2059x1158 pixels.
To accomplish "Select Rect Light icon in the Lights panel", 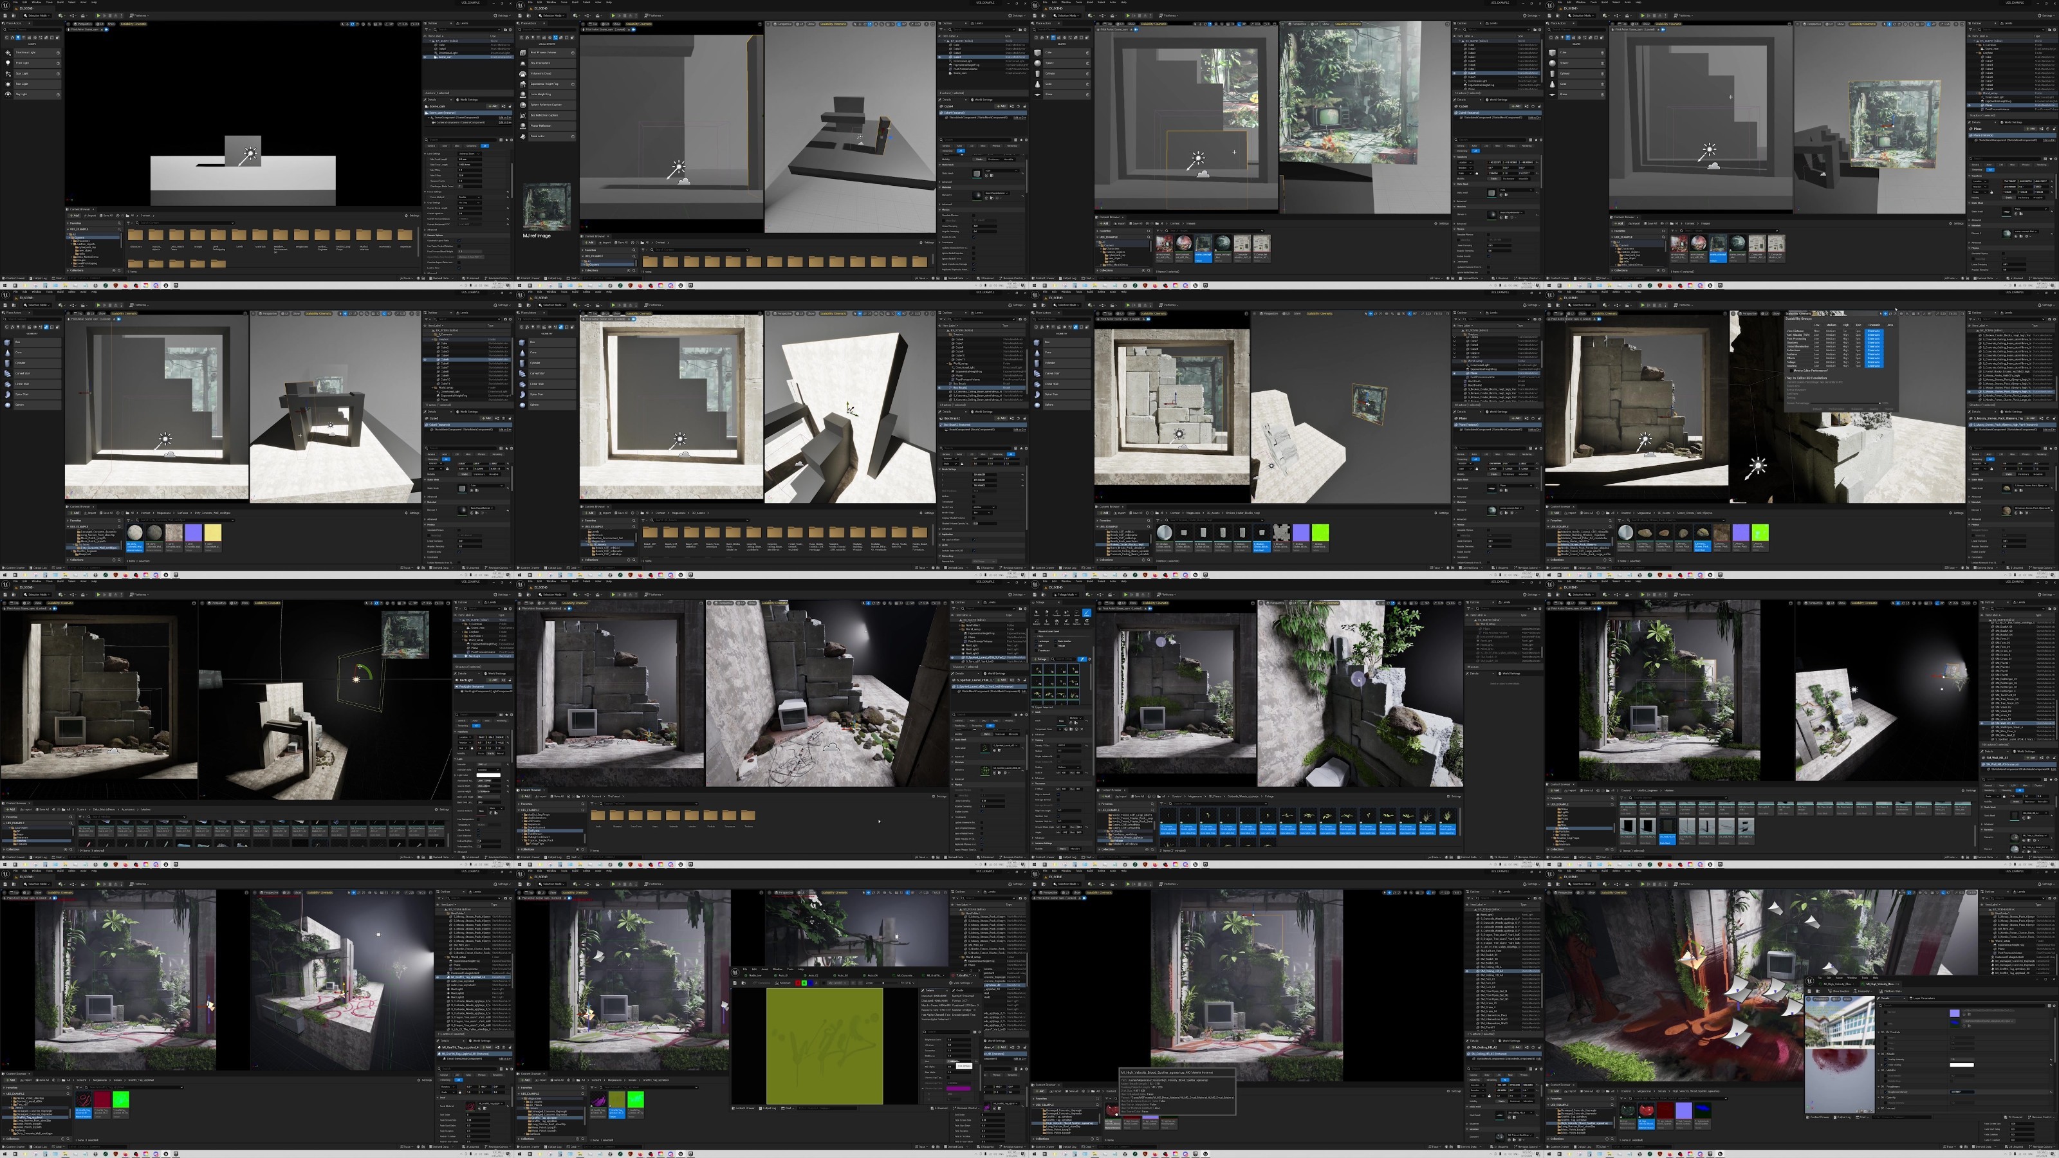I will [x=8, y=85].
